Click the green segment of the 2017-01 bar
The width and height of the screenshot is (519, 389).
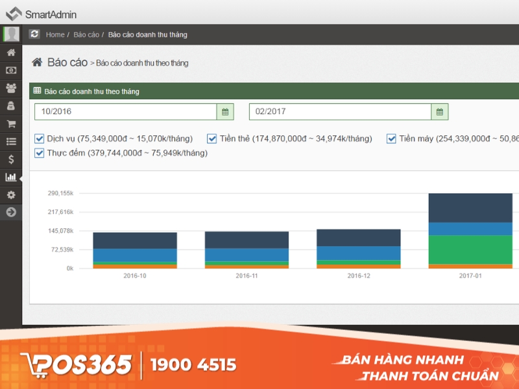click(x=470, y=250)
